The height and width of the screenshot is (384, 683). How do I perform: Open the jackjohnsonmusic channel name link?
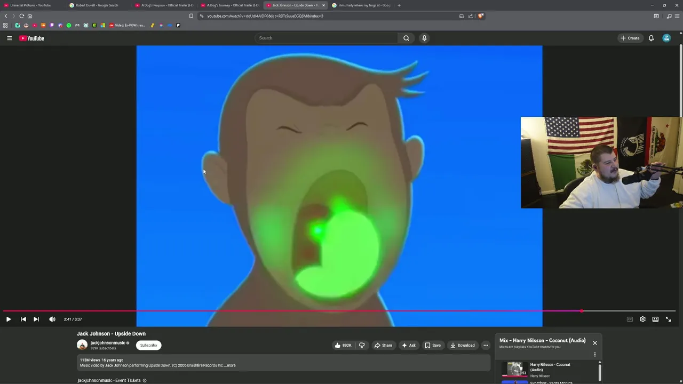coord(108,343)
